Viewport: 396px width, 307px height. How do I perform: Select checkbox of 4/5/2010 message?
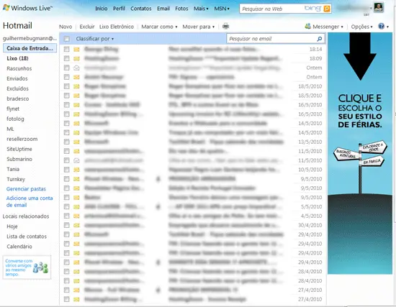(x=67, y=216)
